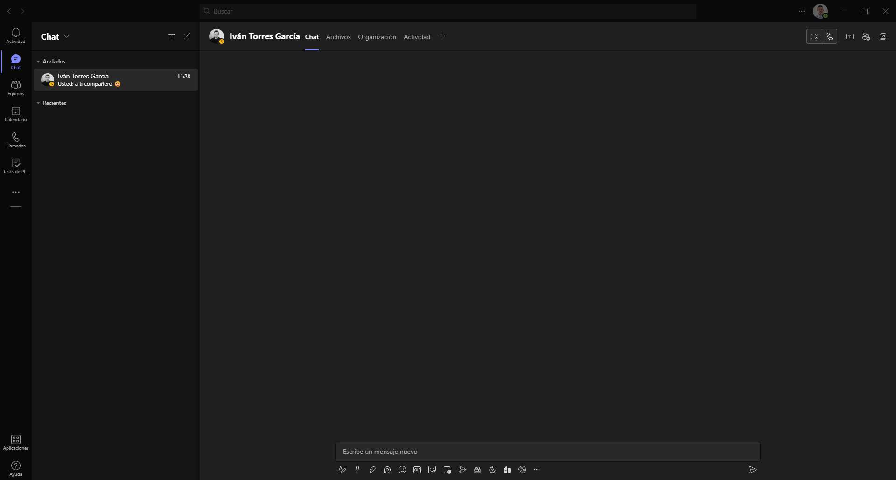Open Tasks de Planner app

(x=16, y=166)
